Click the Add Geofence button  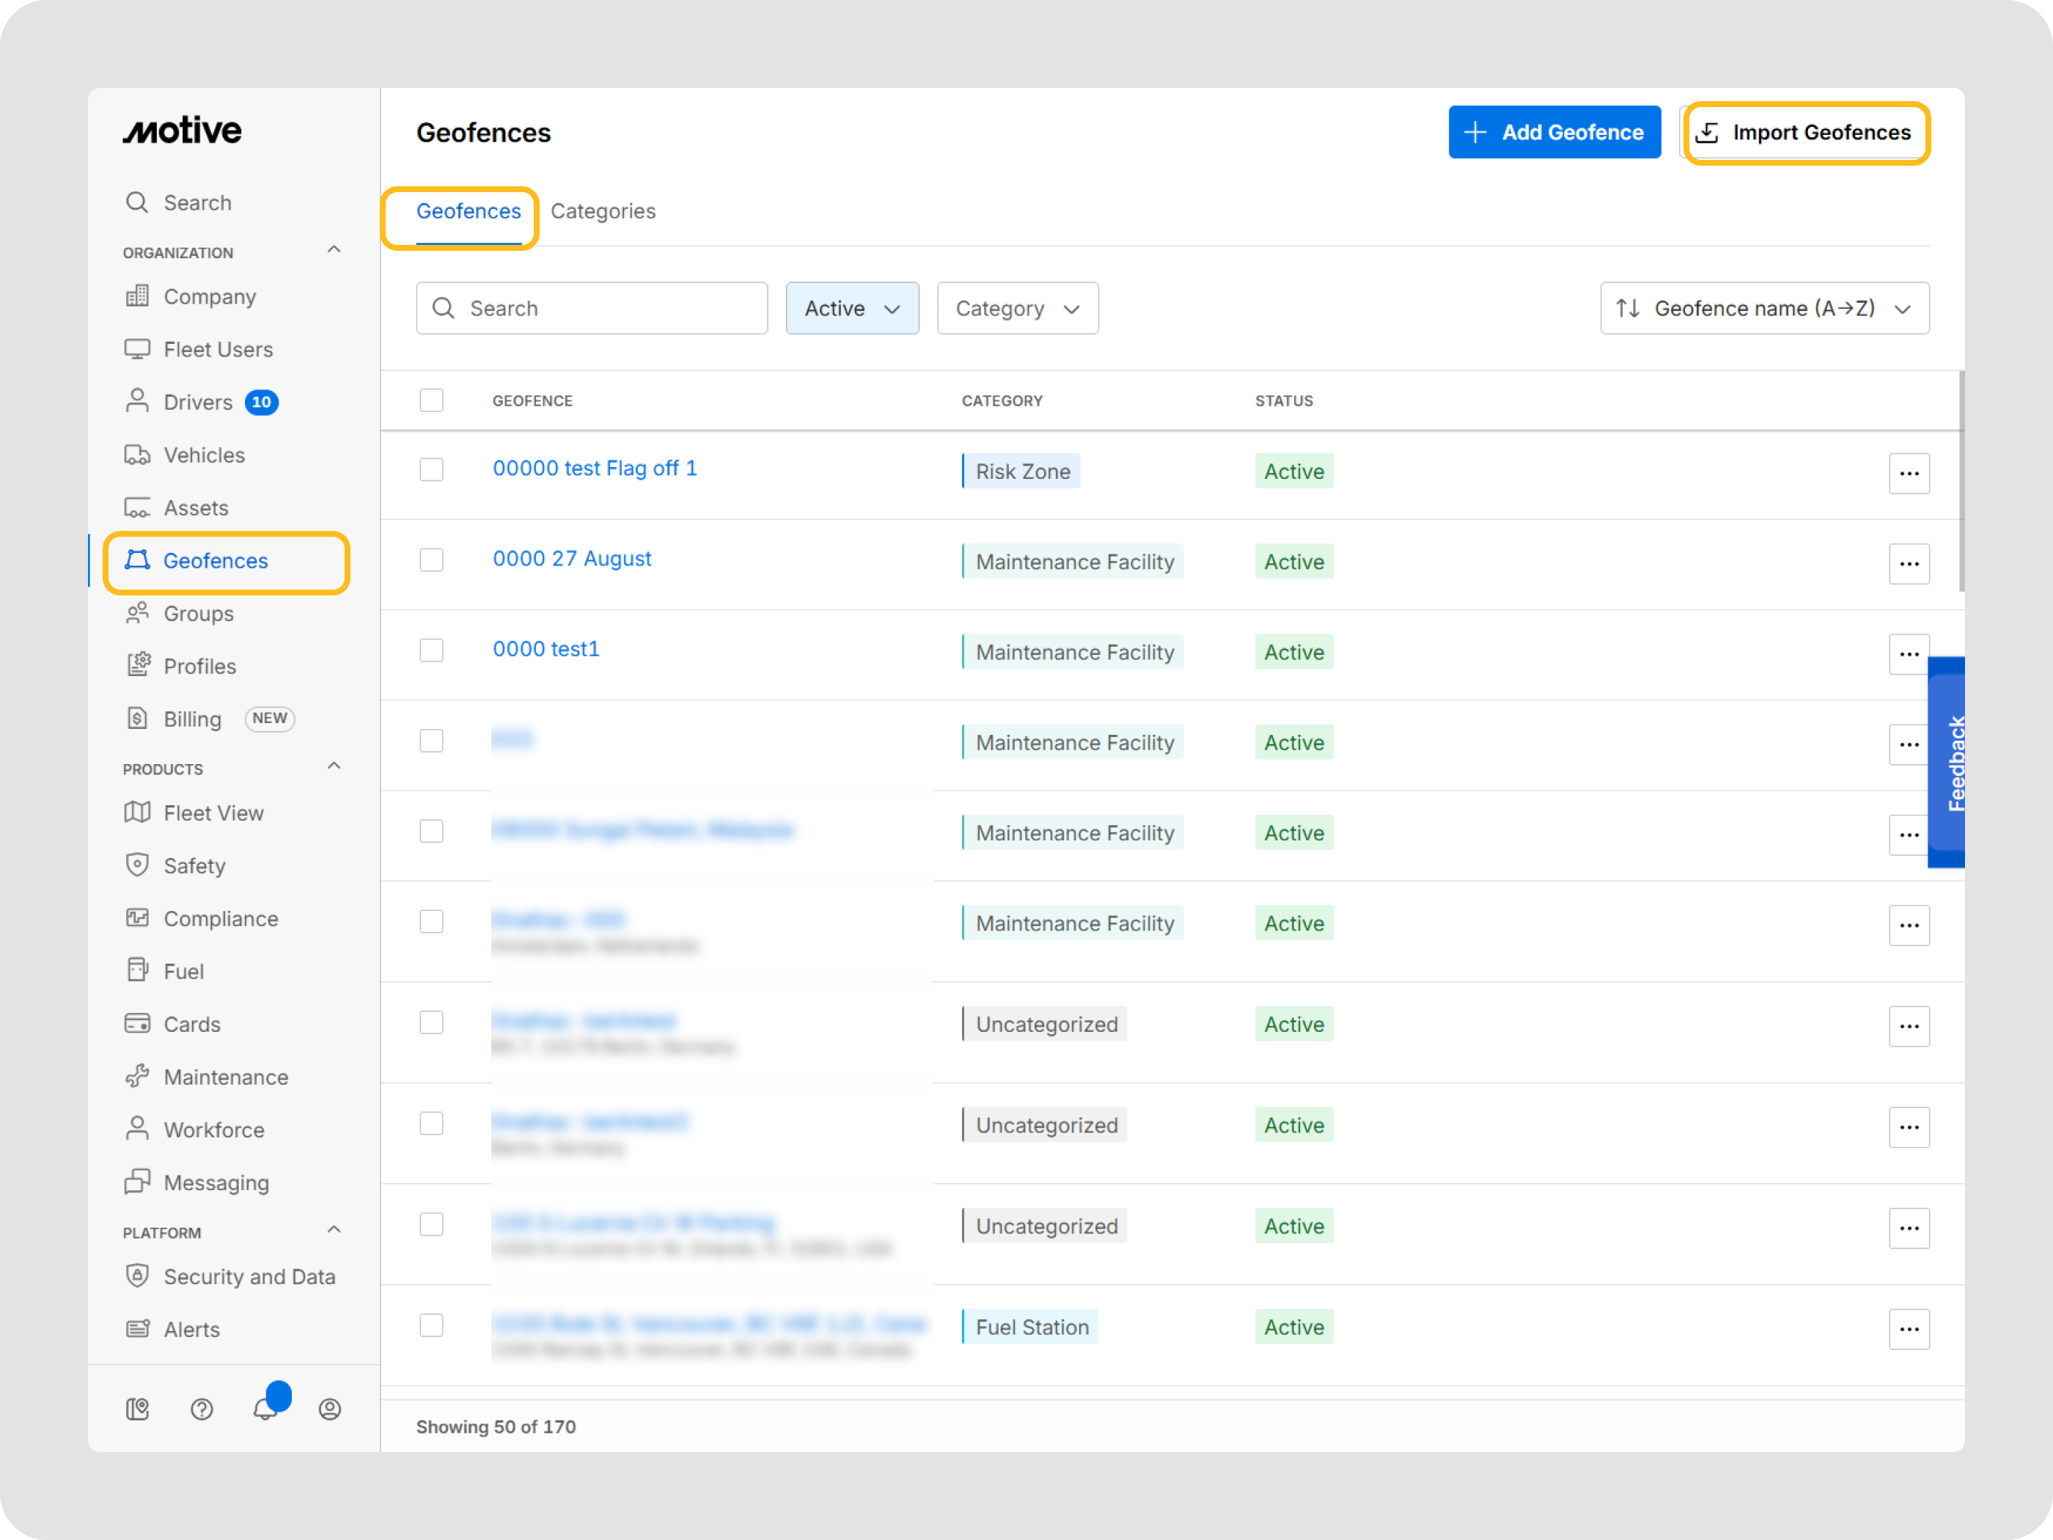1554,132
